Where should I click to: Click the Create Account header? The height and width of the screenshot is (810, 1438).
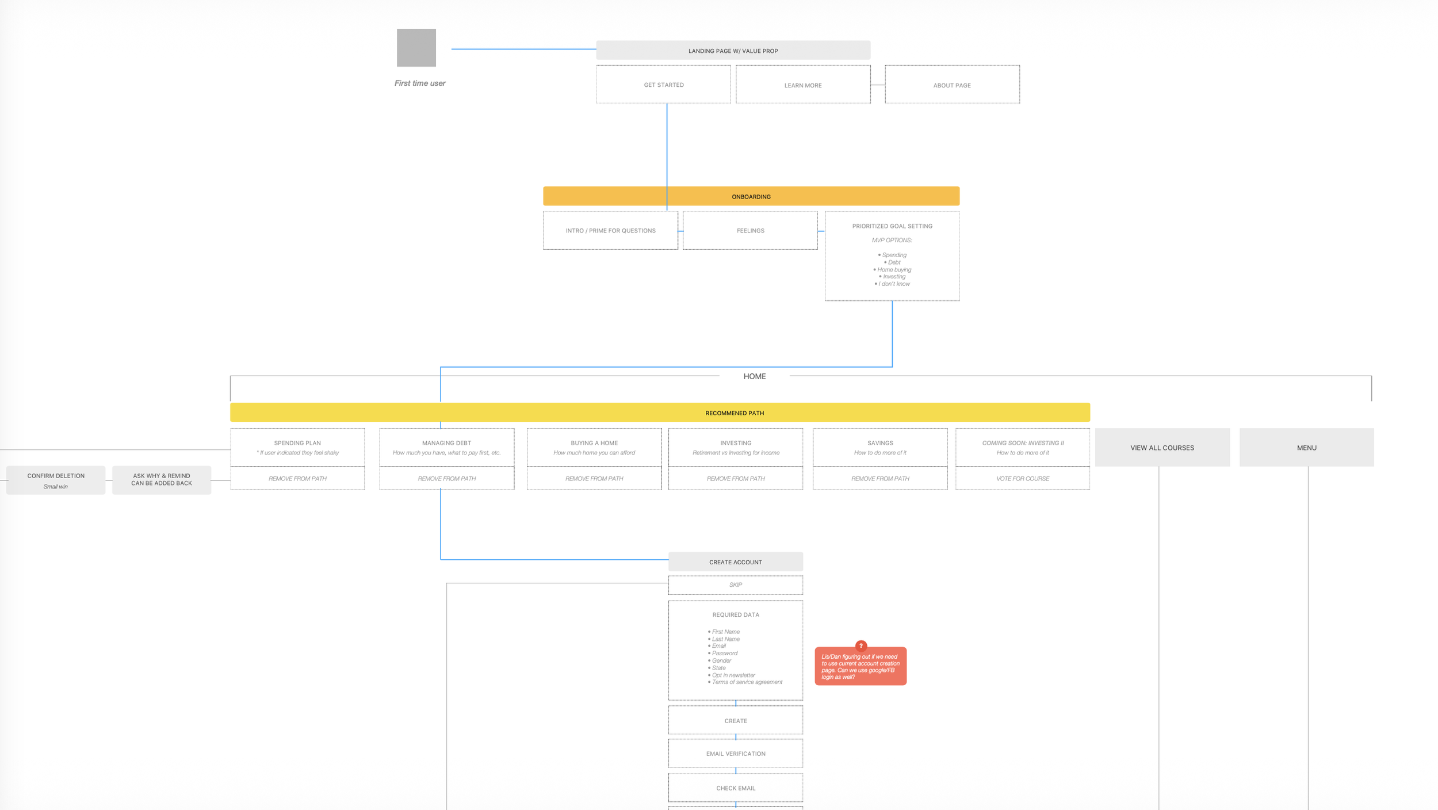(735, 561)
